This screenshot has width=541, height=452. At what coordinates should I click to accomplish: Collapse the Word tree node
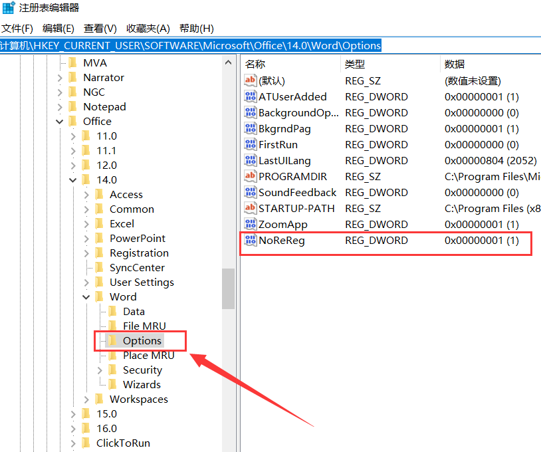(86, 297)
